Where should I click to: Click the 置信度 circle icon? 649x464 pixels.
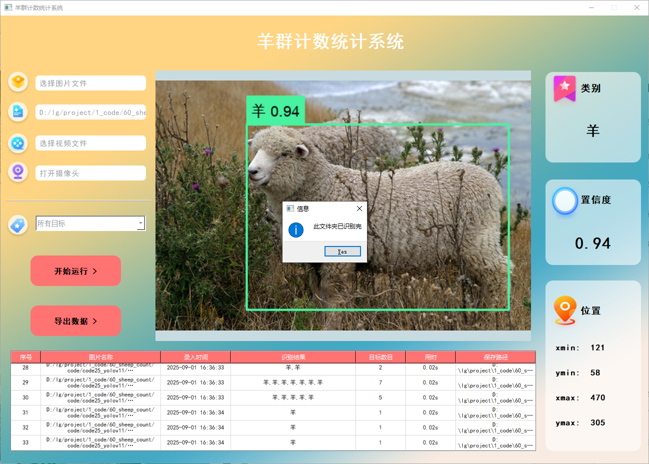click(565, 201)
